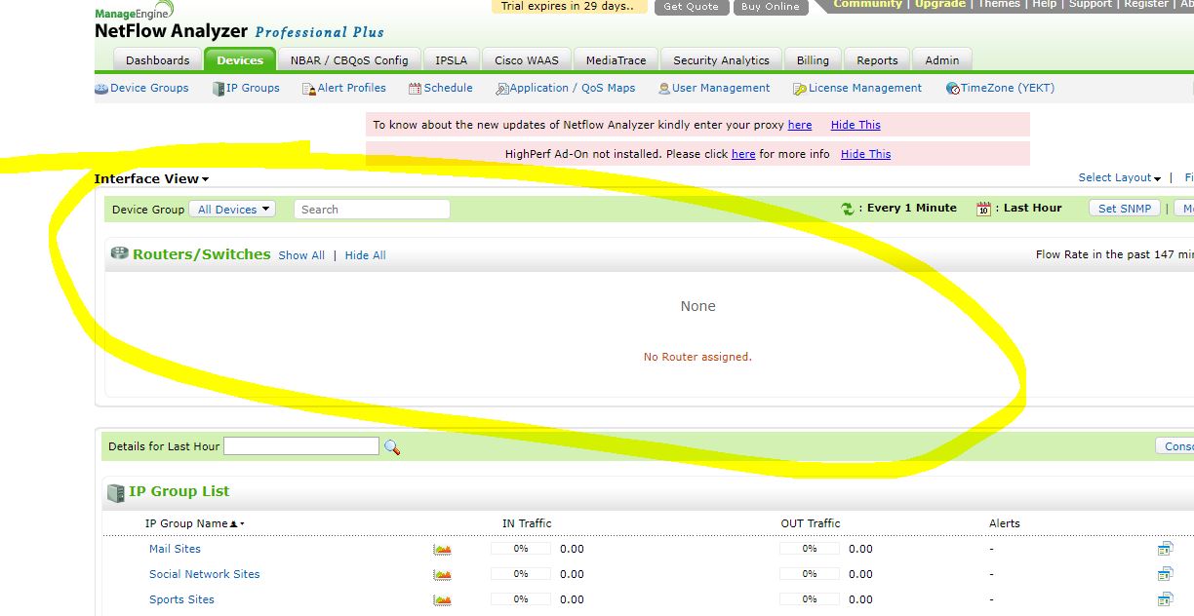Switch to the Admin tab

(942, 60)
